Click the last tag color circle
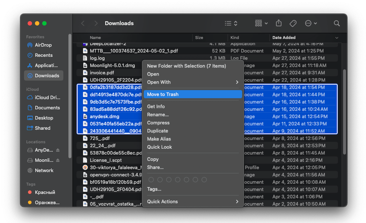366x223 pixels. [x=204, y=180]
